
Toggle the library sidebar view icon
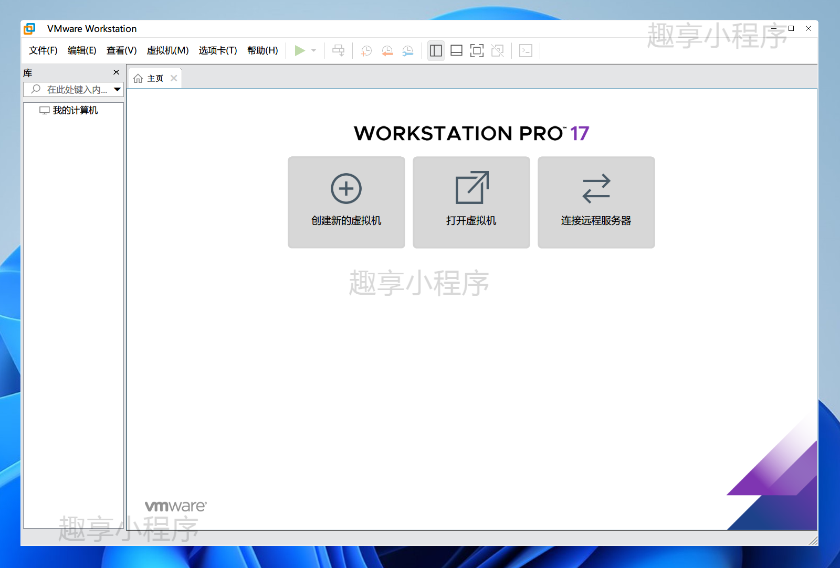[436, 50]
